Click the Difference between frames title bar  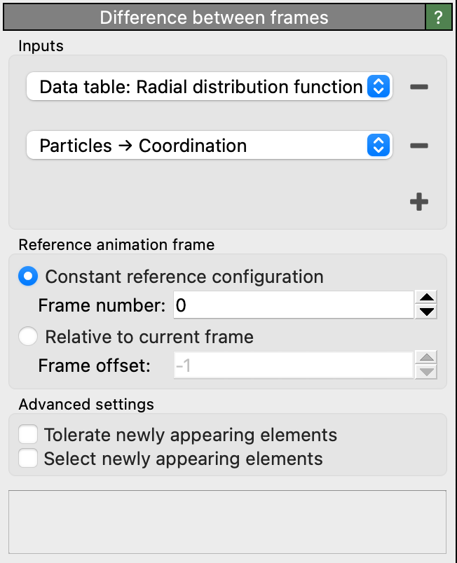point(214,18)
